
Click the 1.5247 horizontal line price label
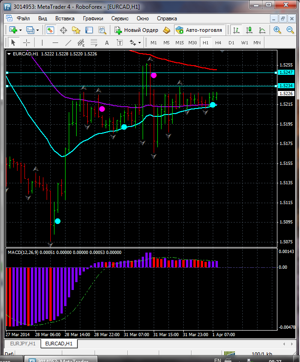(x=286, y=72)
